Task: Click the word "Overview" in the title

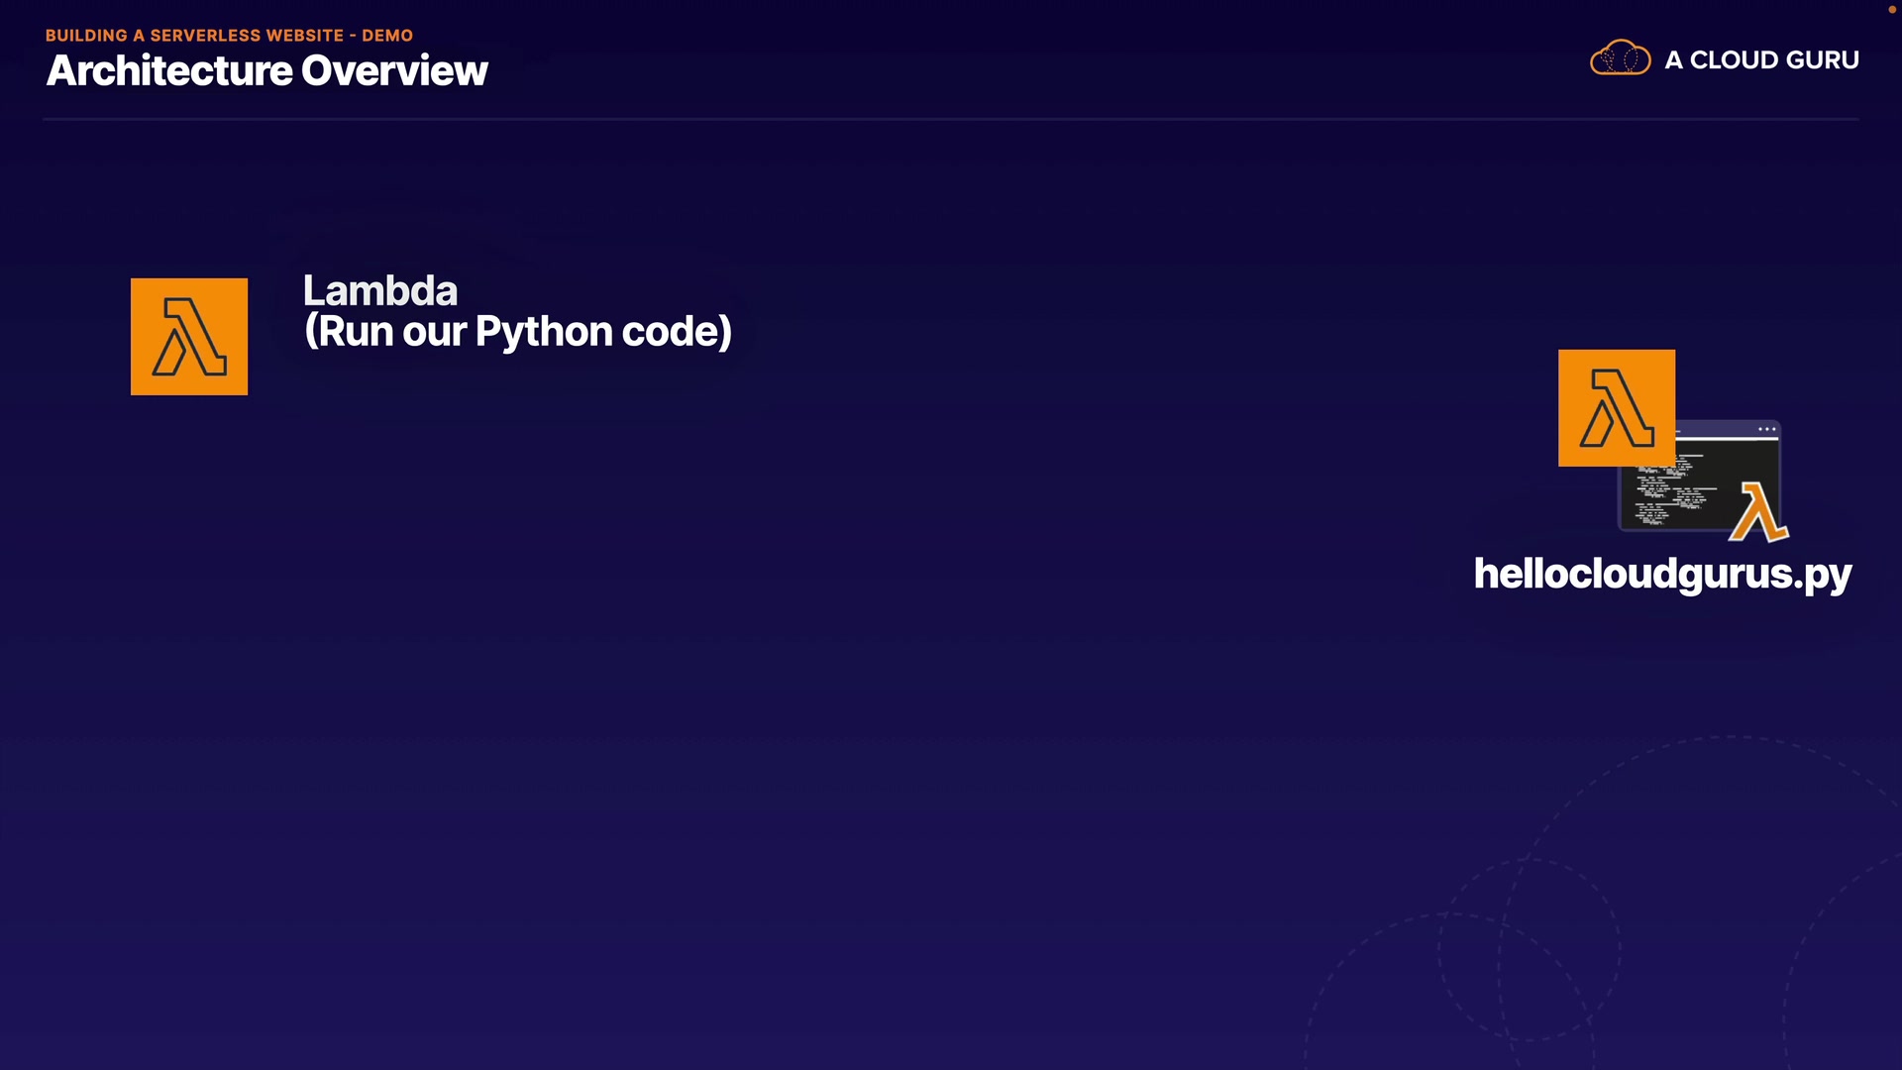Action: [x=394, y=71]
